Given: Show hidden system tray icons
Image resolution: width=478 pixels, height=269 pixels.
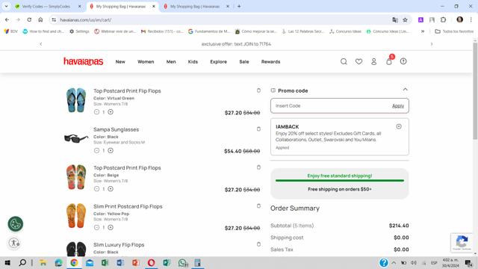Looking at the screenshot, I should (394, 262).
